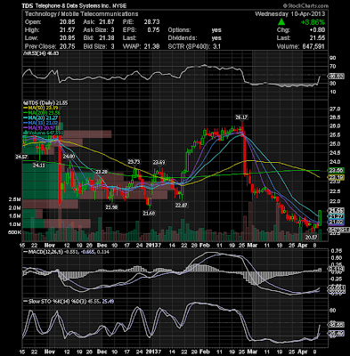This screenshot has width=350, height=356.
Task: Select the +3.86% percent change value
Action: point(313,22)
